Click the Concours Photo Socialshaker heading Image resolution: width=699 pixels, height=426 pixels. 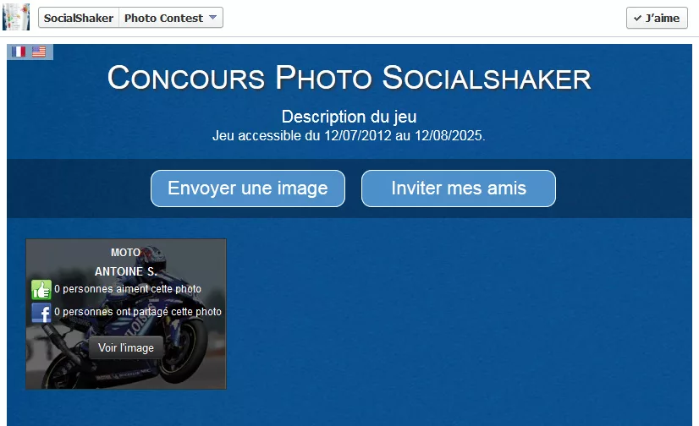coord(349,78)
